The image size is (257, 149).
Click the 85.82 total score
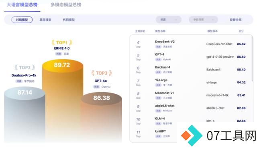[x=241, y=44]
